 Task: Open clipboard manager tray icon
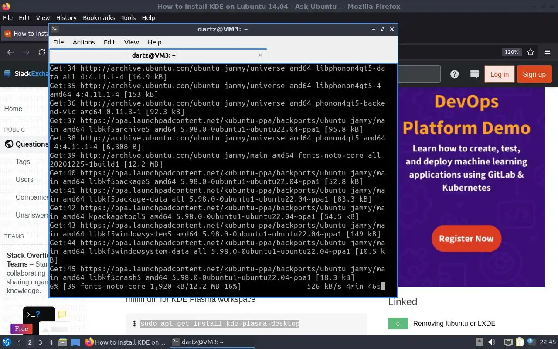tap(519, 342)
